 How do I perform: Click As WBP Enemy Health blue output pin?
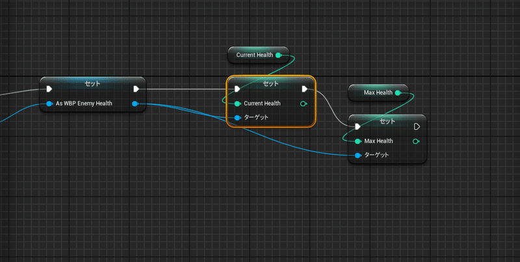[x=135, y=104]
